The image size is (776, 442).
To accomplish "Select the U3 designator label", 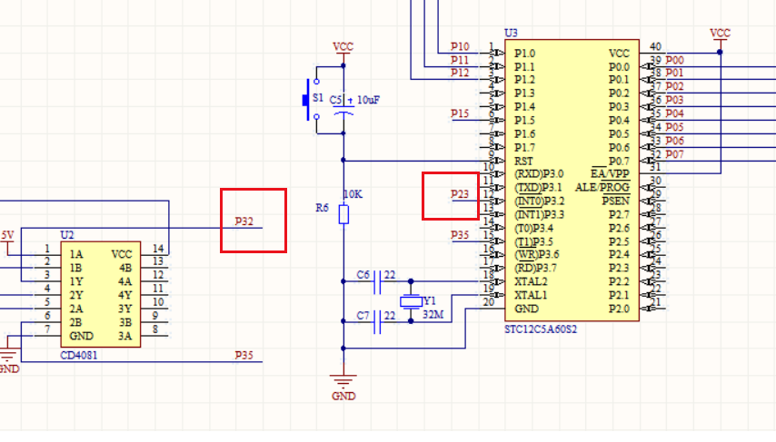I will click(511, 33).
